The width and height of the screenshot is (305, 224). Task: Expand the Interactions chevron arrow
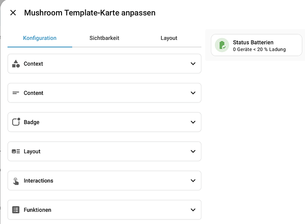193,181
